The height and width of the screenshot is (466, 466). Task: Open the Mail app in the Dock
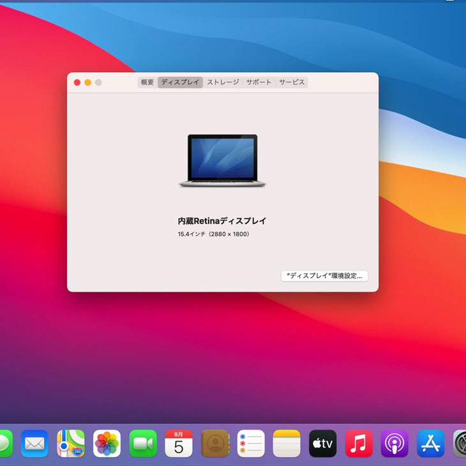click(34, 443)
